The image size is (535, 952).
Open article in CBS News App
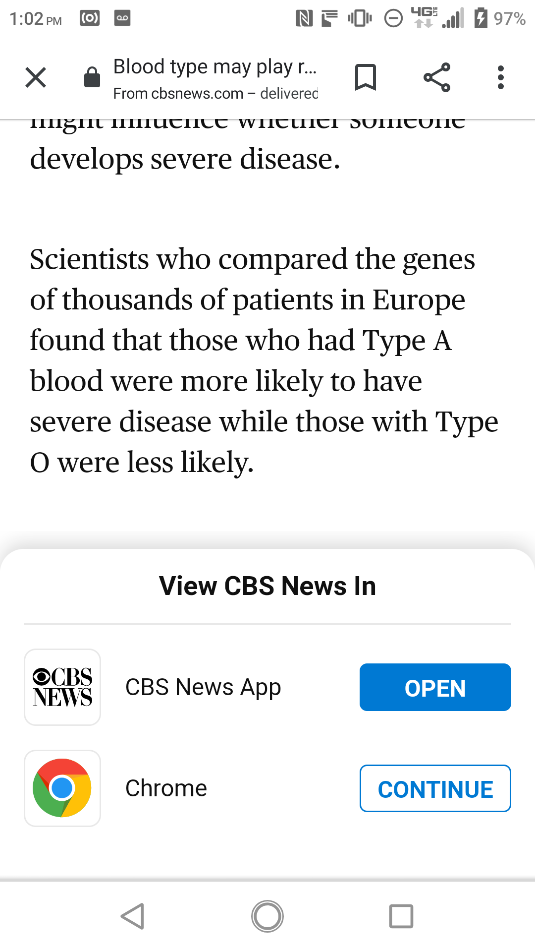pos(435,687)
